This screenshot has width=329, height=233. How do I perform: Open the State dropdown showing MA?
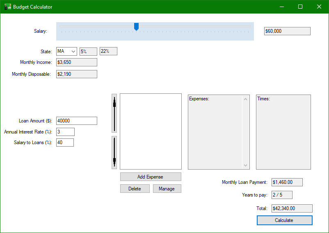click(x=66, y=51)
